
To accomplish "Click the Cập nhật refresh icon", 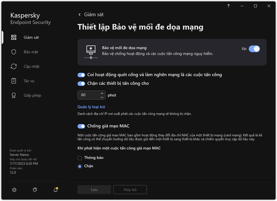I will [x=14, y=67].
